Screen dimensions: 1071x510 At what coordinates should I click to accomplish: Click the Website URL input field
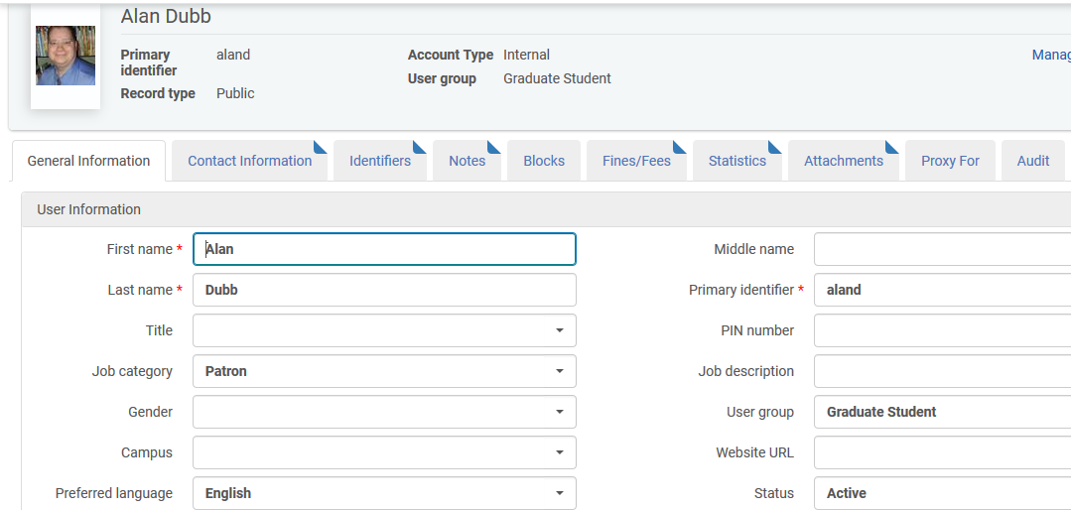point(941,452)
